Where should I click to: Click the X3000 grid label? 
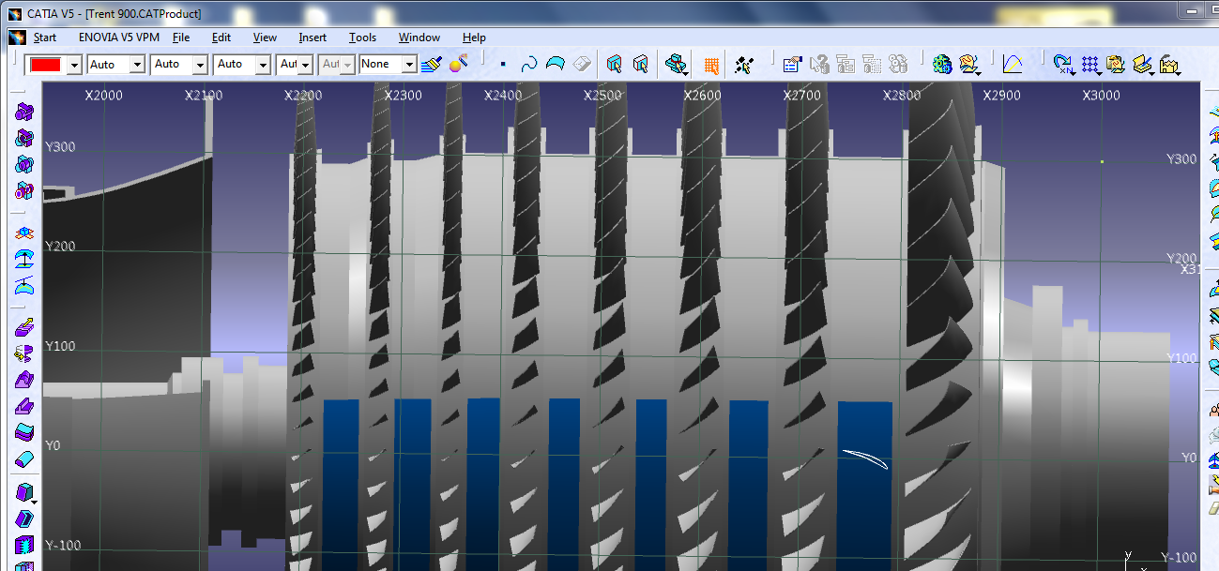1101,96
